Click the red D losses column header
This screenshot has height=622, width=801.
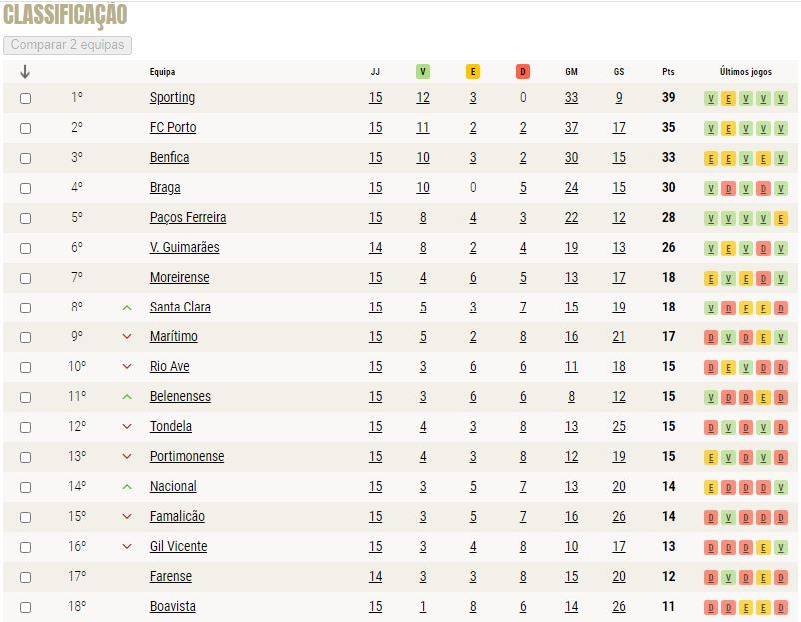click(x=523, y=72)
